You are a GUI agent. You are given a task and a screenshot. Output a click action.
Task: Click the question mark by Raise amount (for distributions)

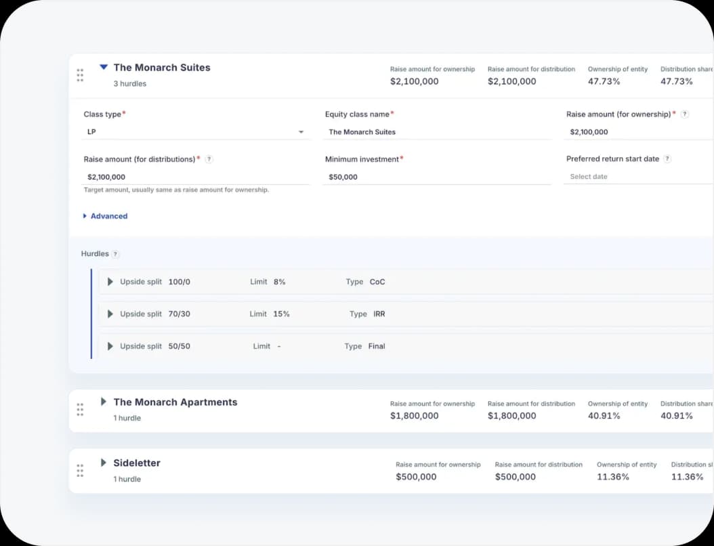pos(209,159)
